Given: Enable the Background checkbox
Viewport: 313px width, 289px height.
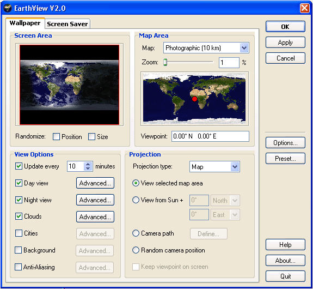Looking at the screenshot, I should tap(18, 250).
